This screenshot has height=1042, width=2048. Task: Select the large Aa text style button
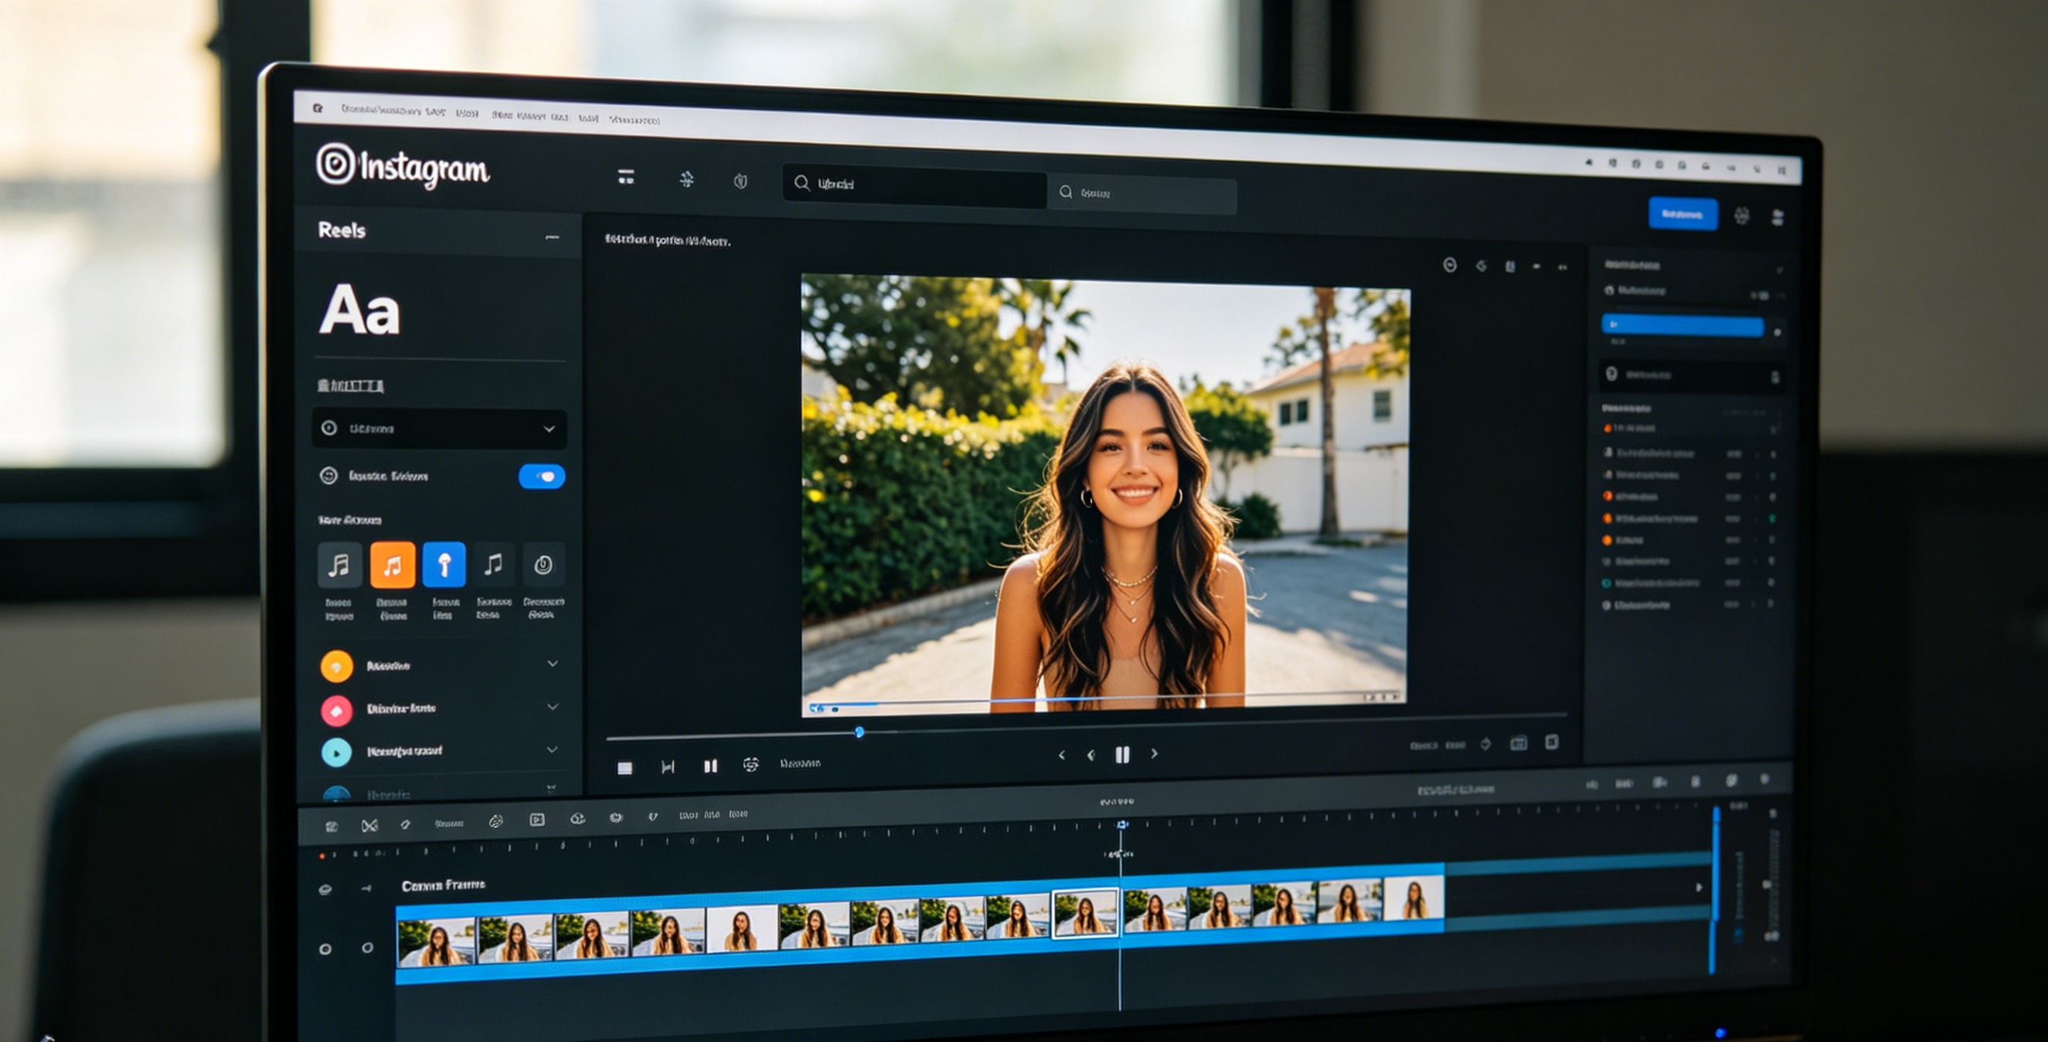click(x=359, y=309)
